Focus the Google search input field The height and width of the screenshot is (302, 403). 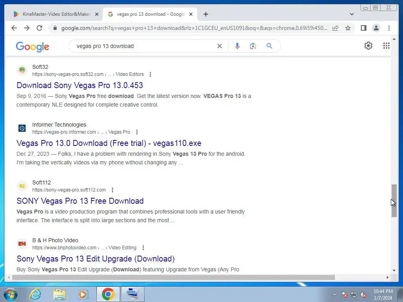[144, 46]
